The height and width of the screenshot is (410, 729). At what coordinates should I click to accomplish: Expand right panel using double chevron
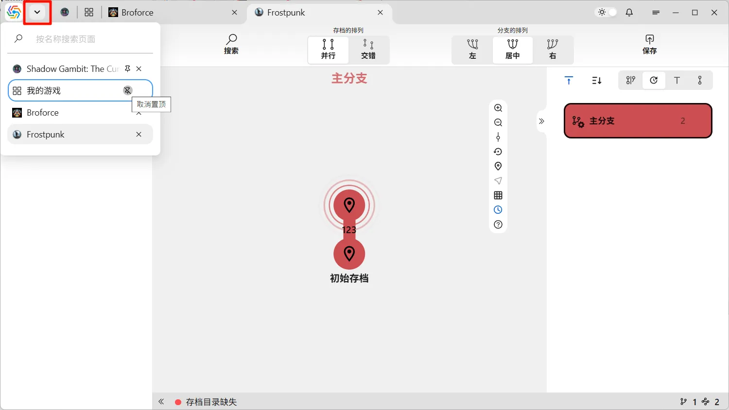[541, 121]
